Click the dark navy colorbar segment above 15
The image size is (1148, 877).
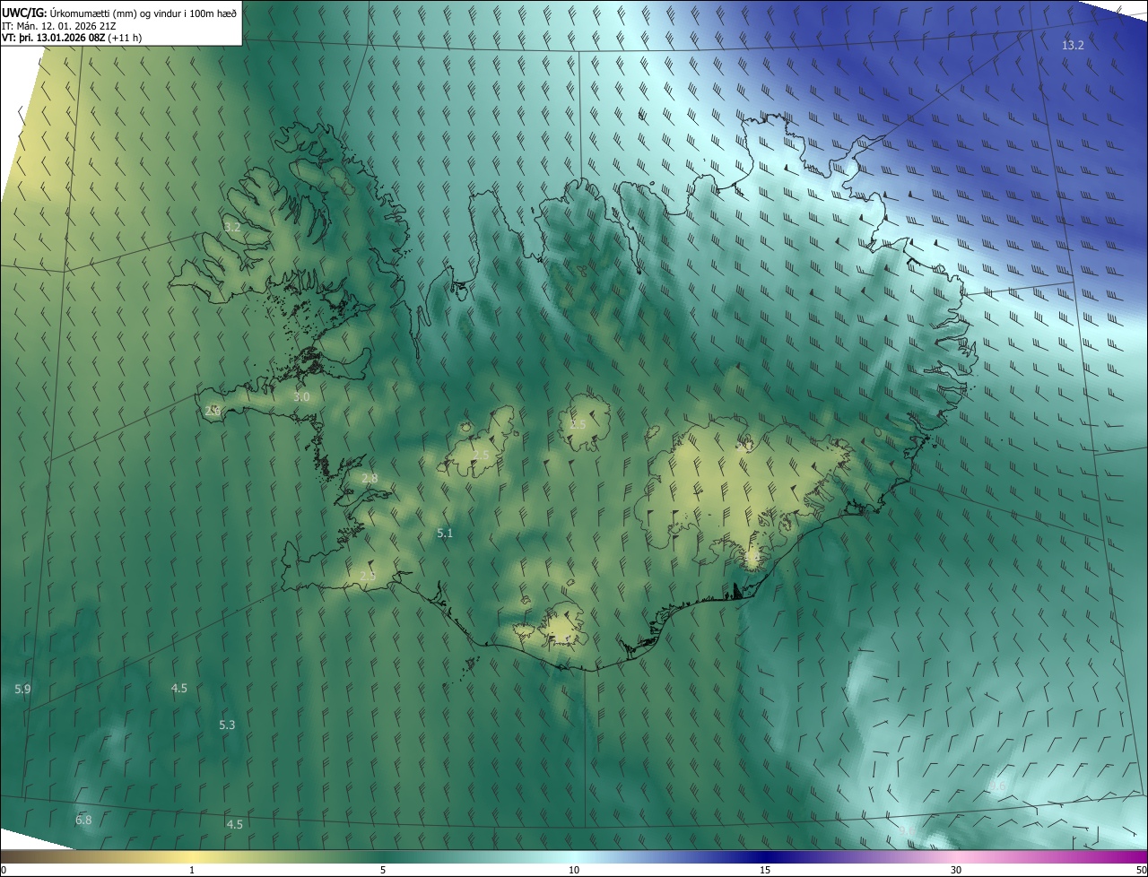point(765,857)
